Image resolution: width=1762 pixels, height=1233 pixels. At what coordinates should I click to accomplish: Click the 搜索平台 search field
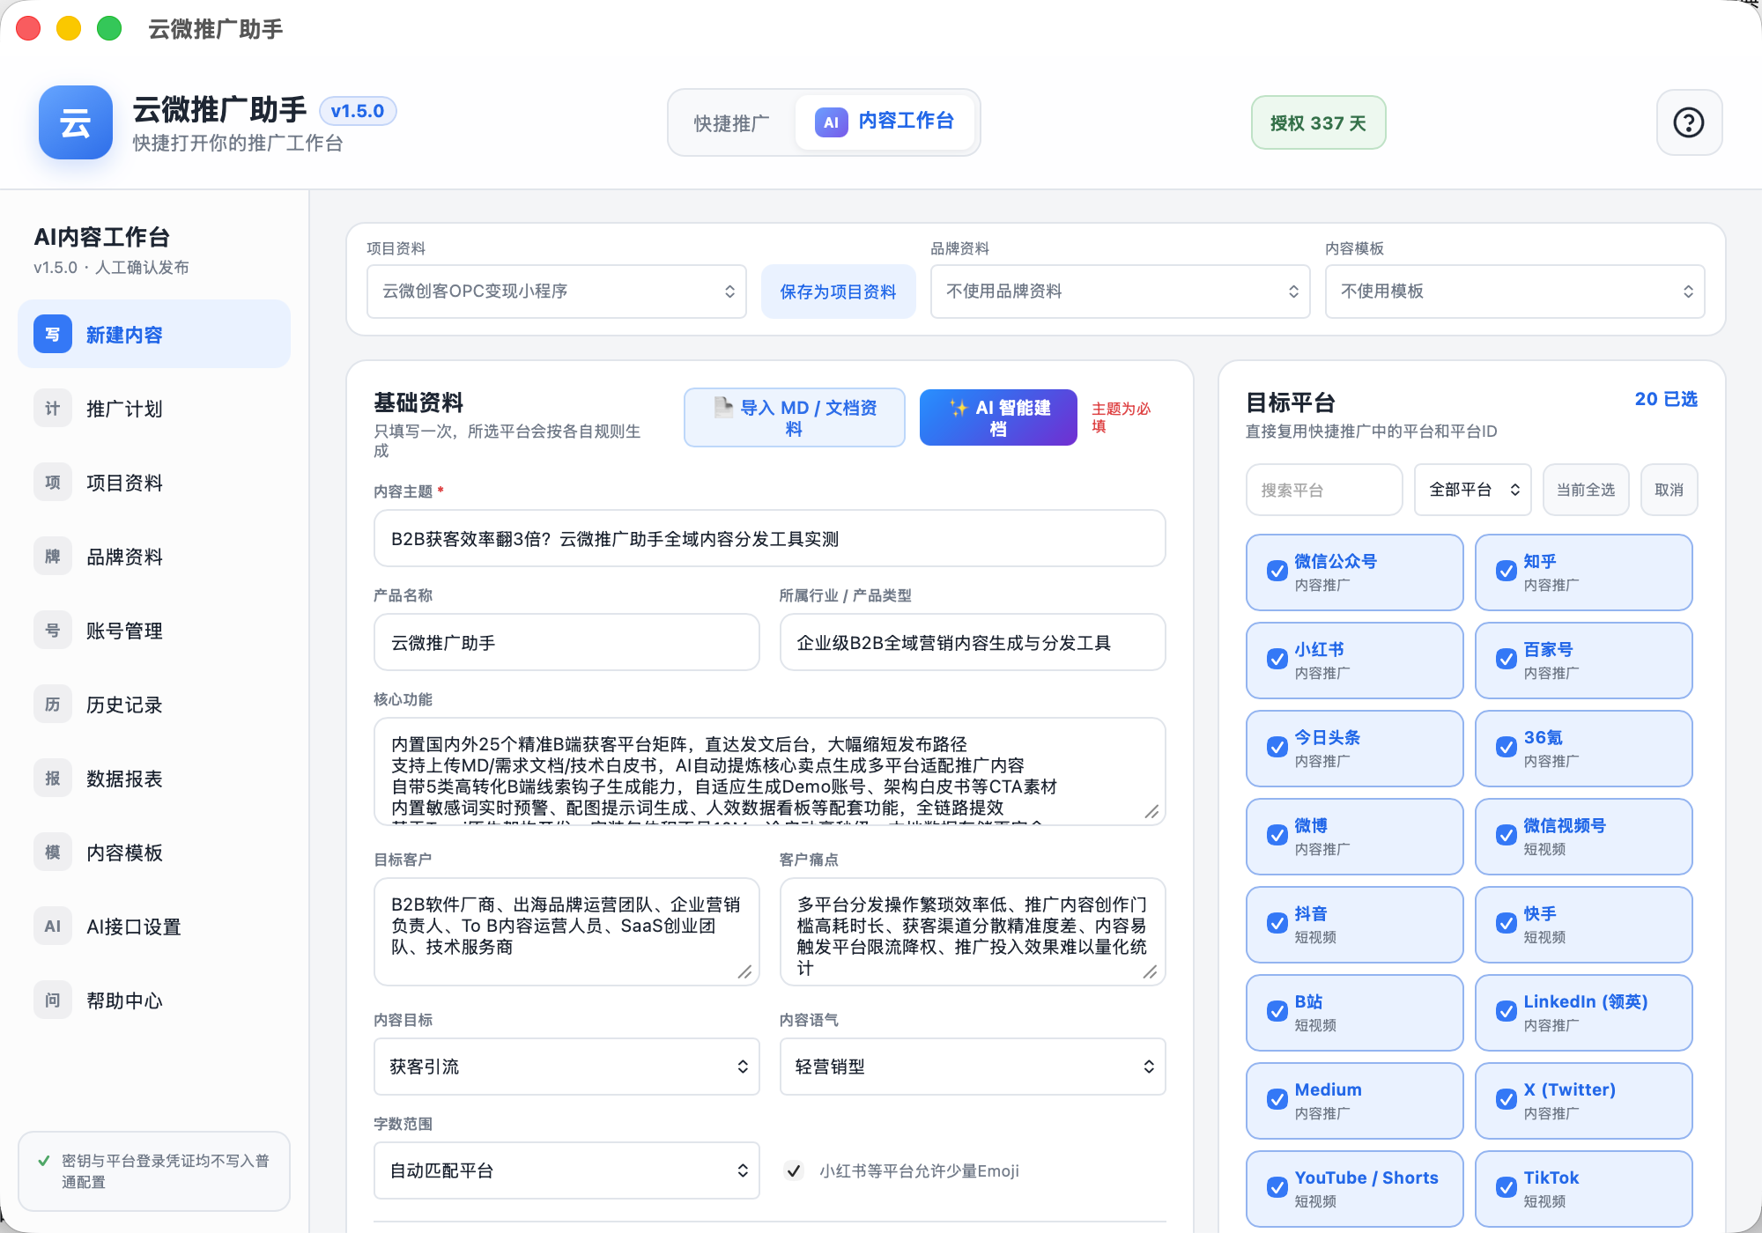[1324, 490]
